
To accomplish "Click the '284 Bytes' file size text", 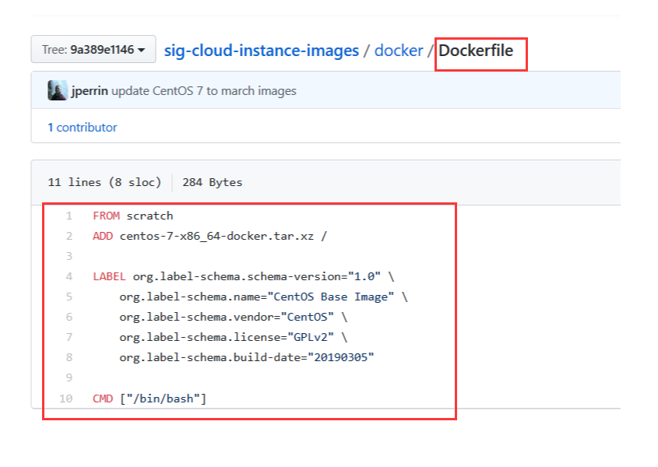I will tap(213, 182).
